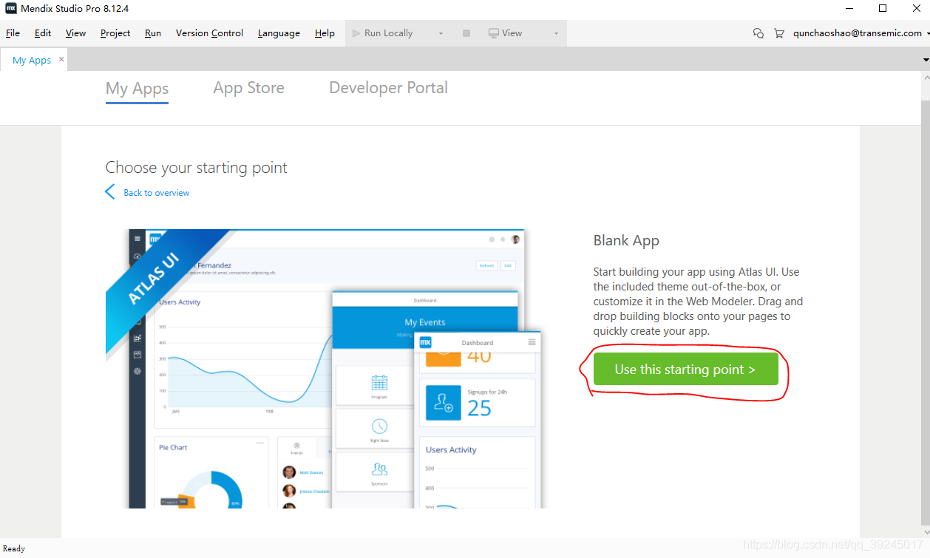Follow the Back to overview link
This screenshot has height=558, width=930.
pos(156,193)
